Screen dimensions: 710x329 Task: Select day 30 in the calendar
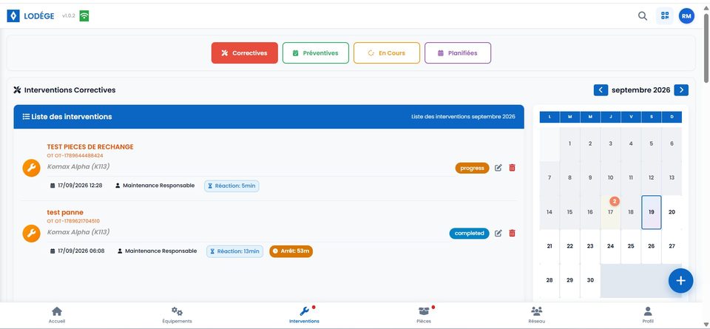coord(590,280)
